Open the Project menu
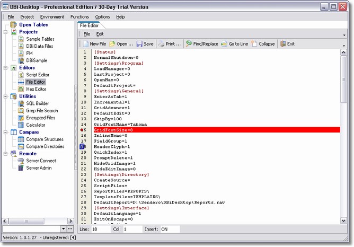This screenshot has height=247, width=354. 27,17
